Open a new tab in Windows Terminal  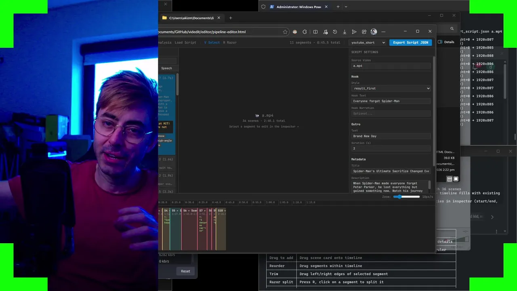click(x=338, y=7)
